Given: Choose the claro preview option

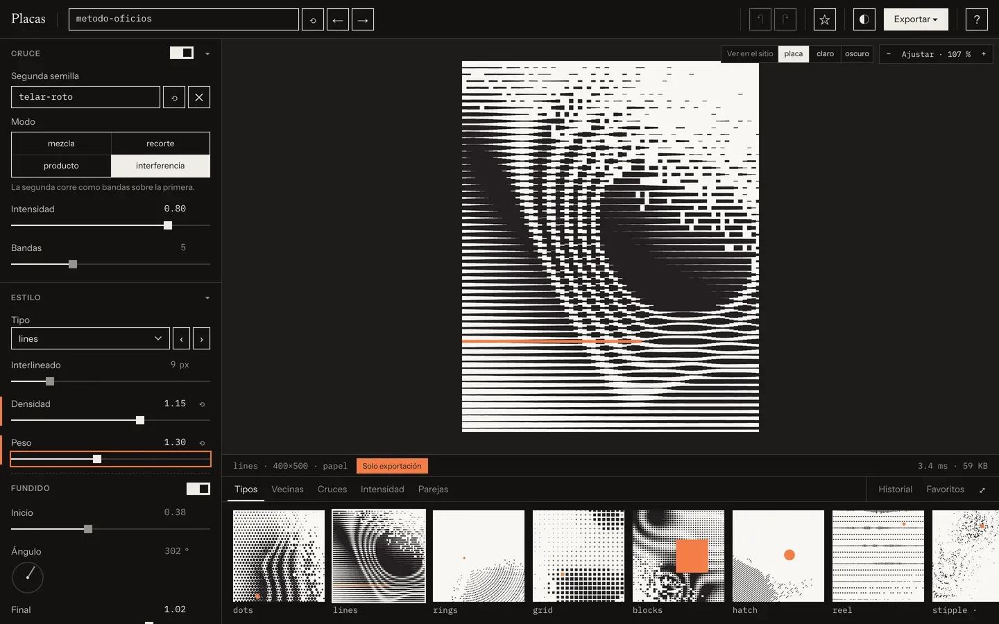Looking at the screenshot, I should 825,54.
